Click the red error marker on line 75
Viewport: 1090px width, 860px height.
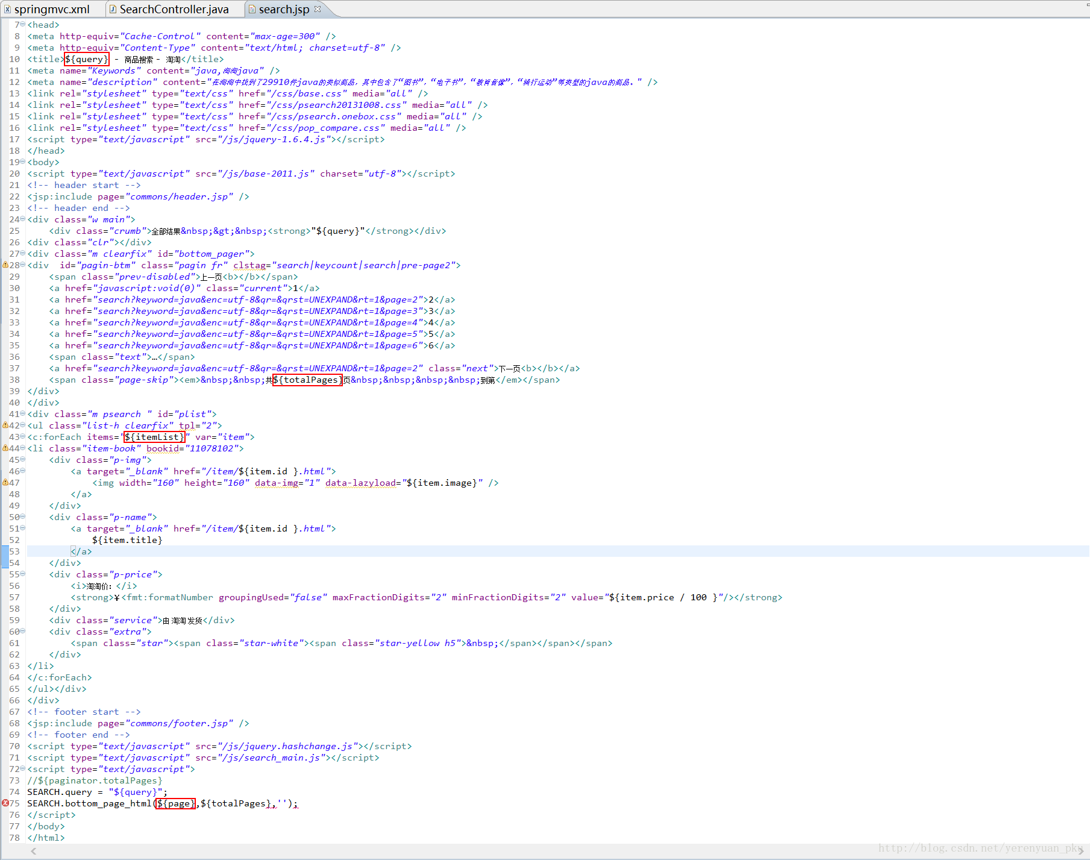click(x=5, y=803)
